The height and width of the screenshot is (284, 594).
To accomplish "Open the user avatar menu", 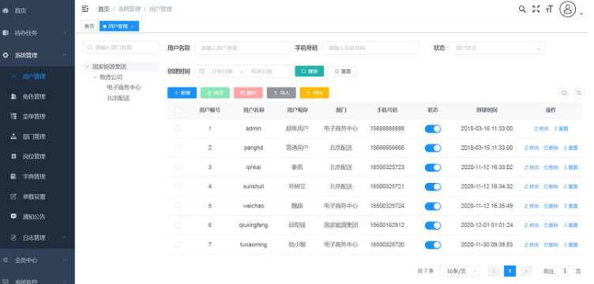I will (567, 9).
